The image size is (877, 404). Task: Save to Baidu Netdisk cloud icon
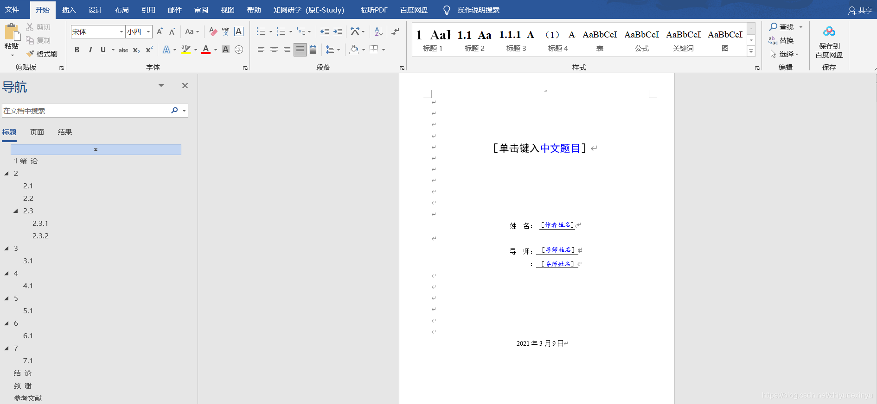click(x=829, y=31)
